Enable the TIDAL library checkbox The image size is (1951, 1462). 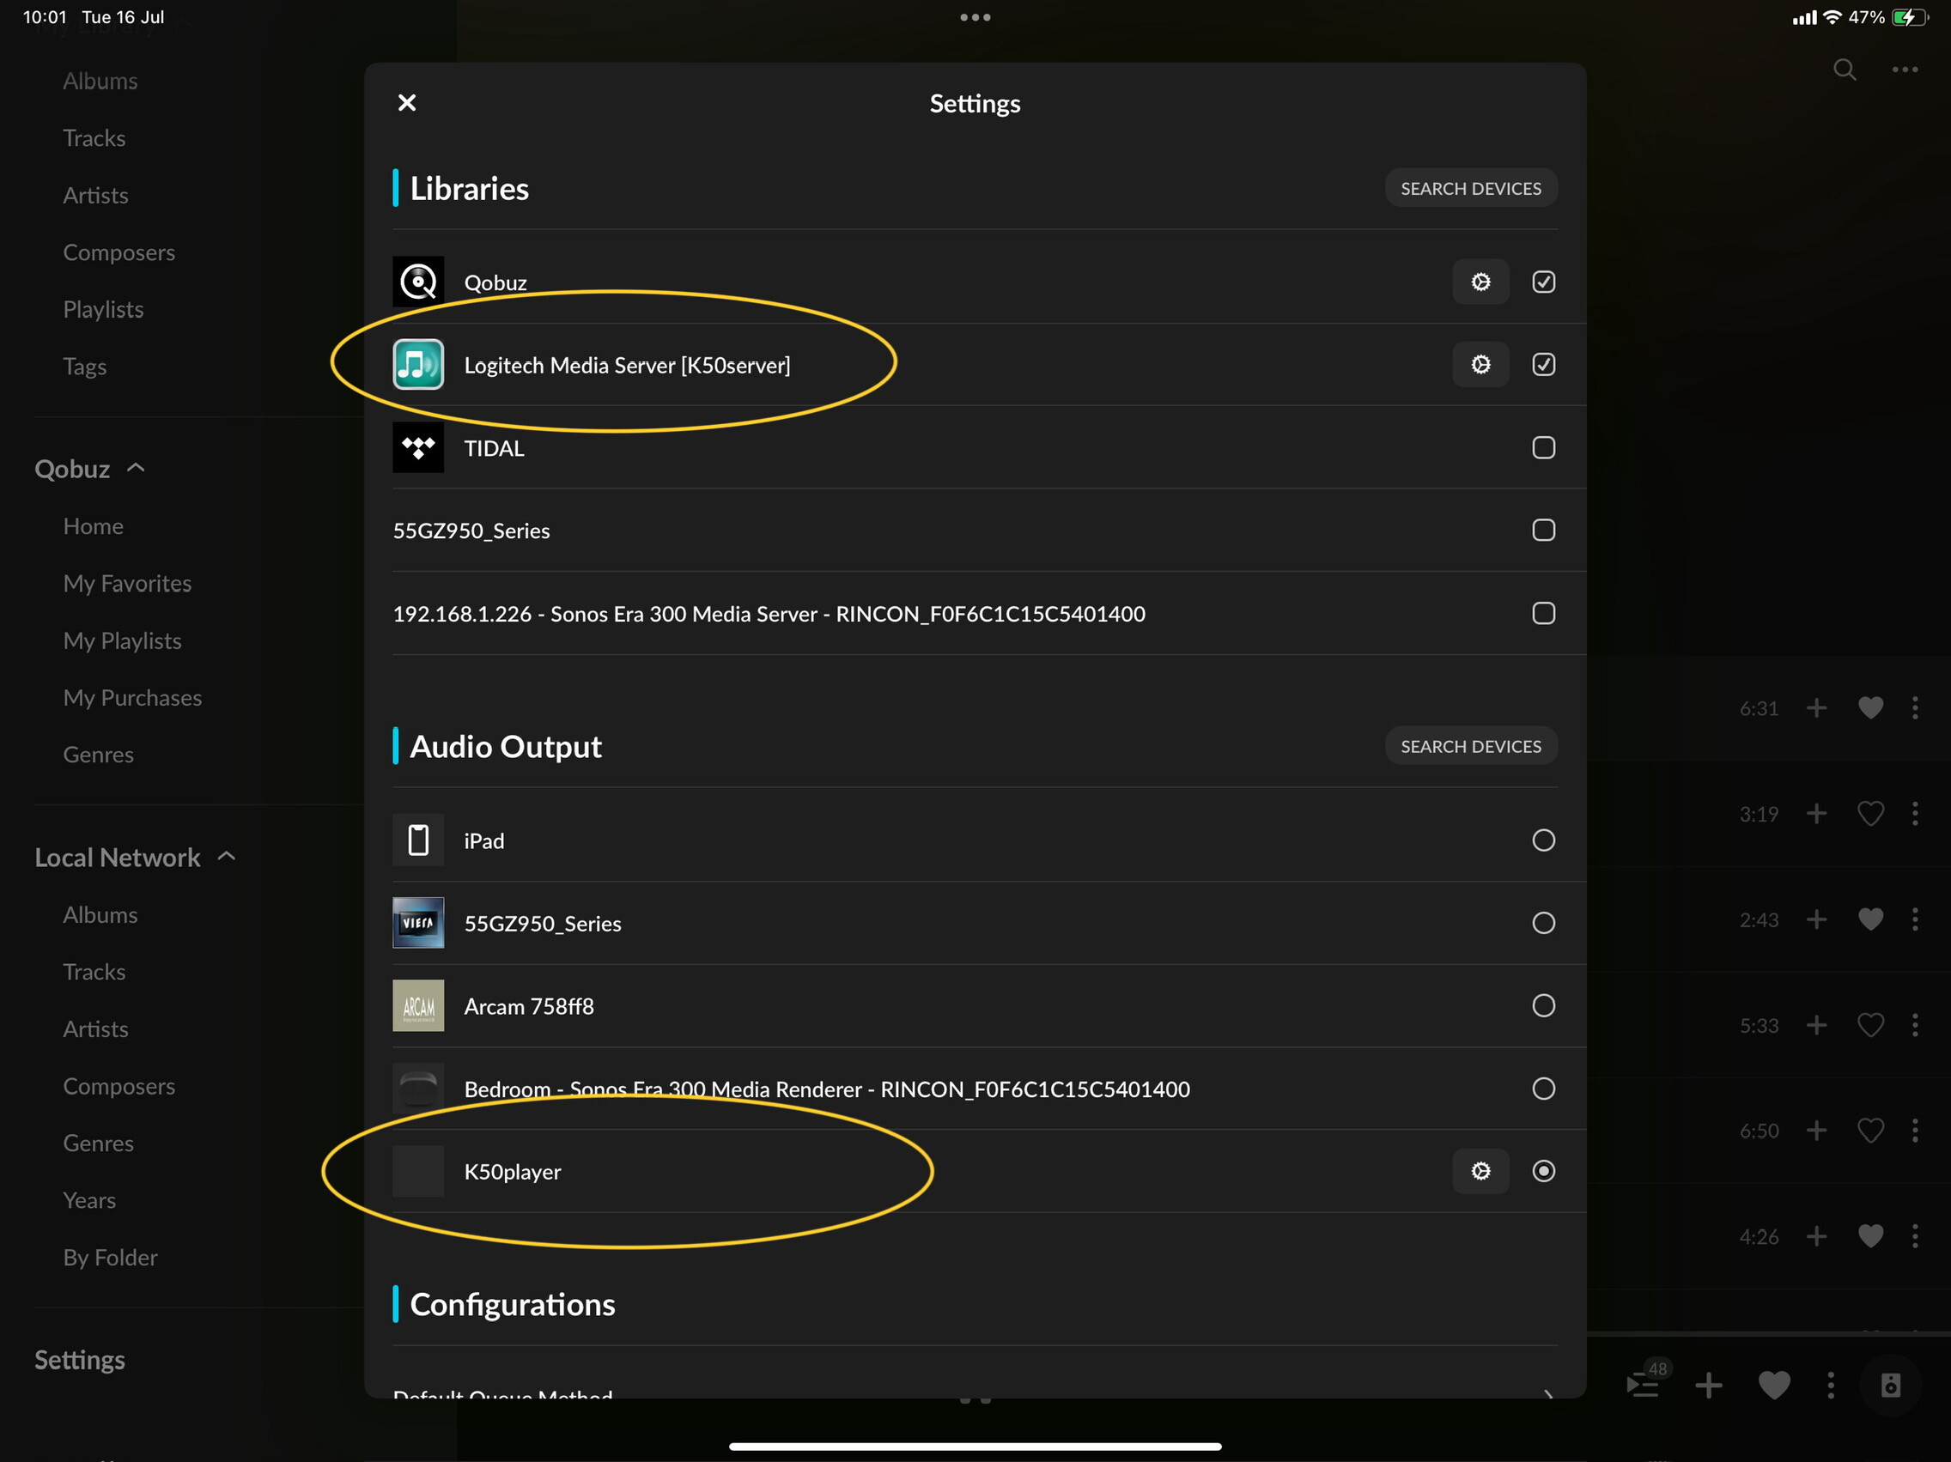(x=1543, y=447)
